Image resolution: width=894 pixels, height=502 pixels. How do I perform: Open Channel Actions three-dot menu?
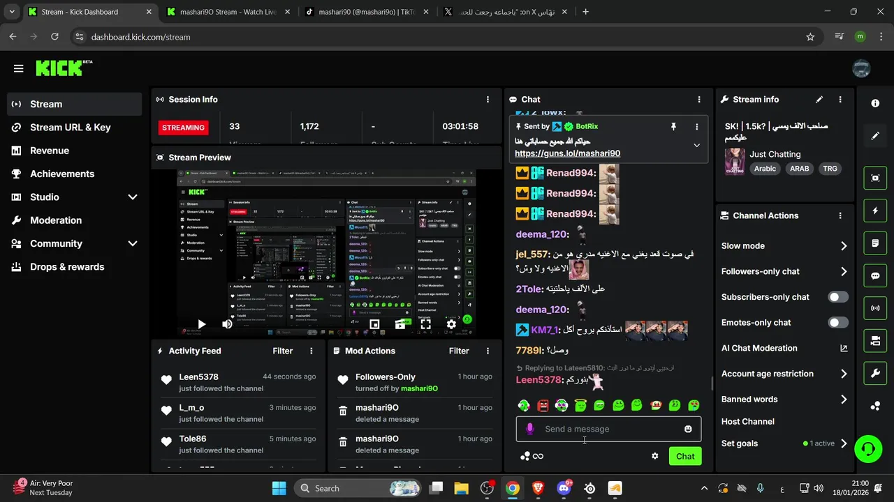840,216
